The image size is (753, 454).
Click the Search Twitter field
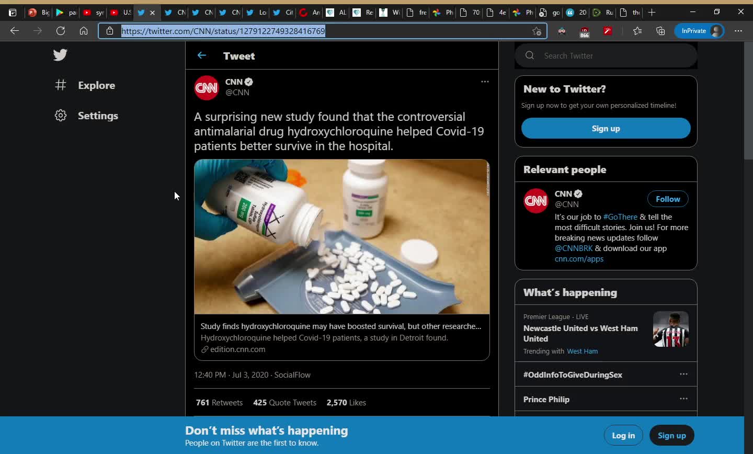pos(606,55)
